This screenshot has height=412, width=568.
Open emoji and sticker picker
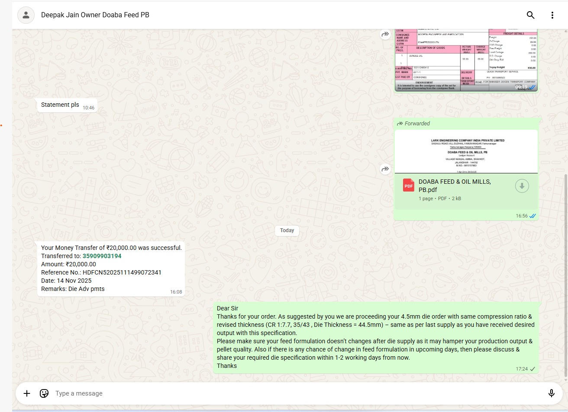click(44, 393)
